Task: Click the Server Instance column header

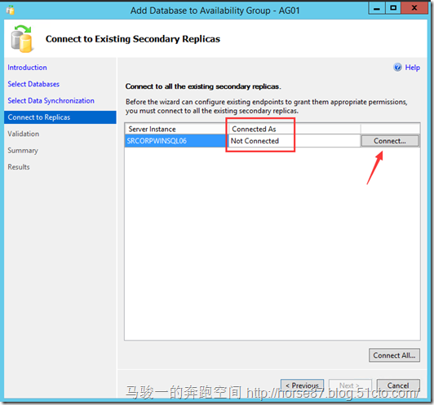Action: (176, 129)
